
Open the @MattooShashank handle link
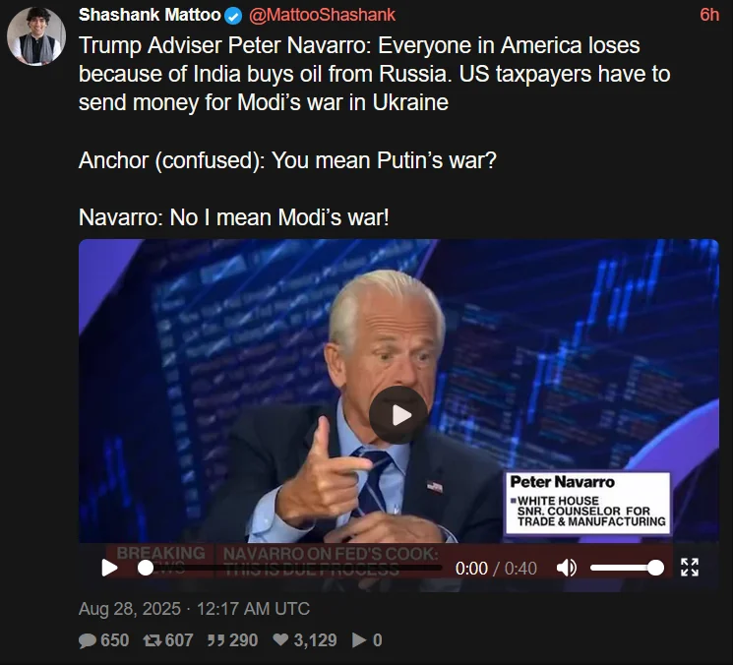click(322, 15)
